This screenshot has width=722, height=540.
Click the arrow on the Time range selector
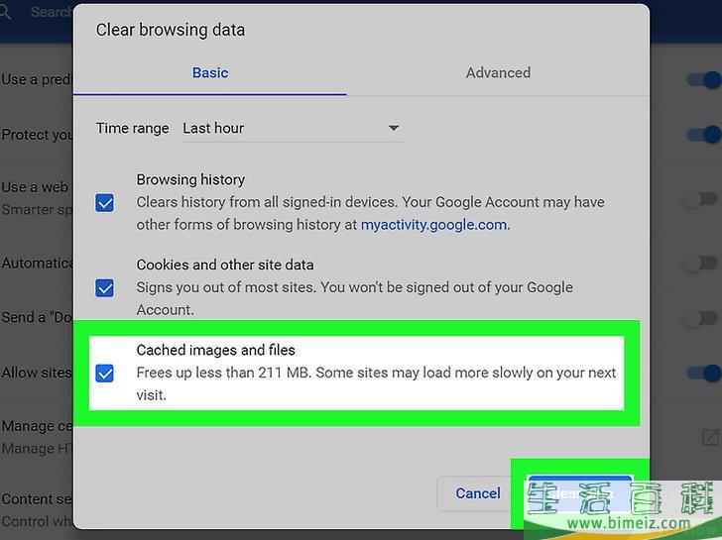point(393,128)
